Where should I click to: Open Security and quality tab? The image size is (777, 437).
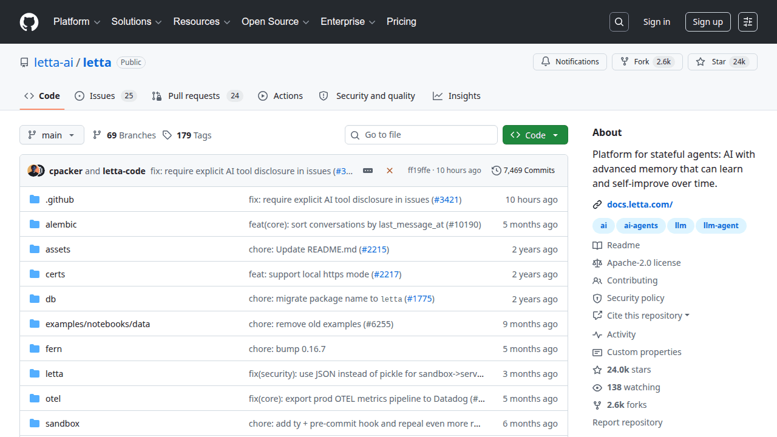coord(367,96)
